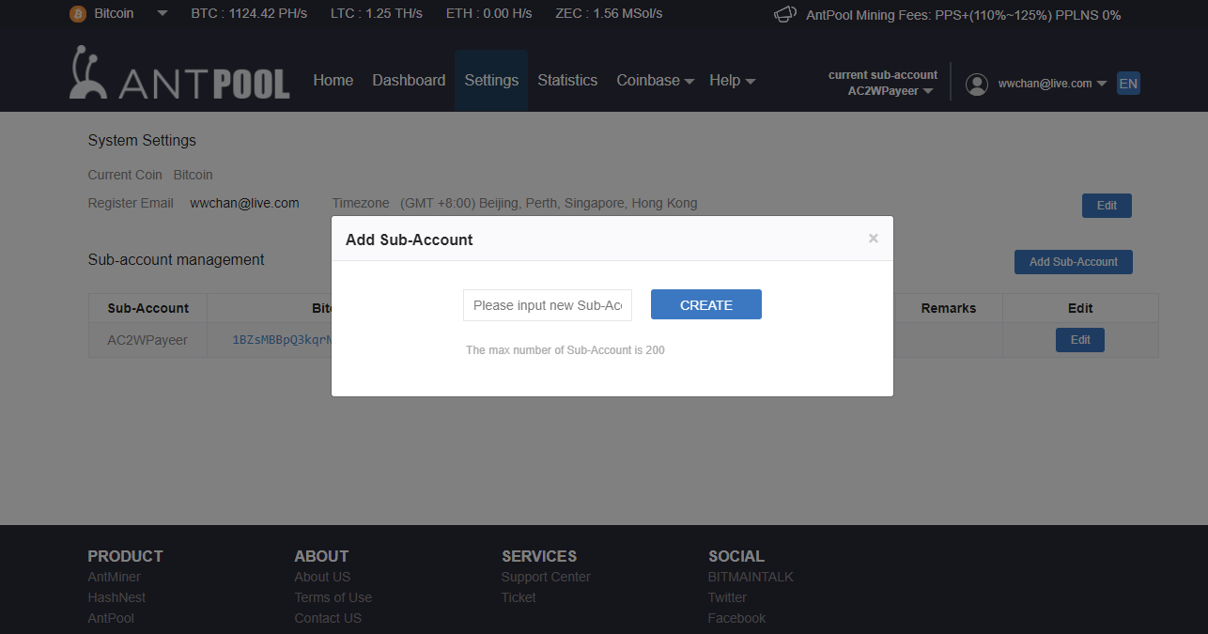Open the Twitter social link
This screenshot has height=634, width=1208.
coord(727,597)
